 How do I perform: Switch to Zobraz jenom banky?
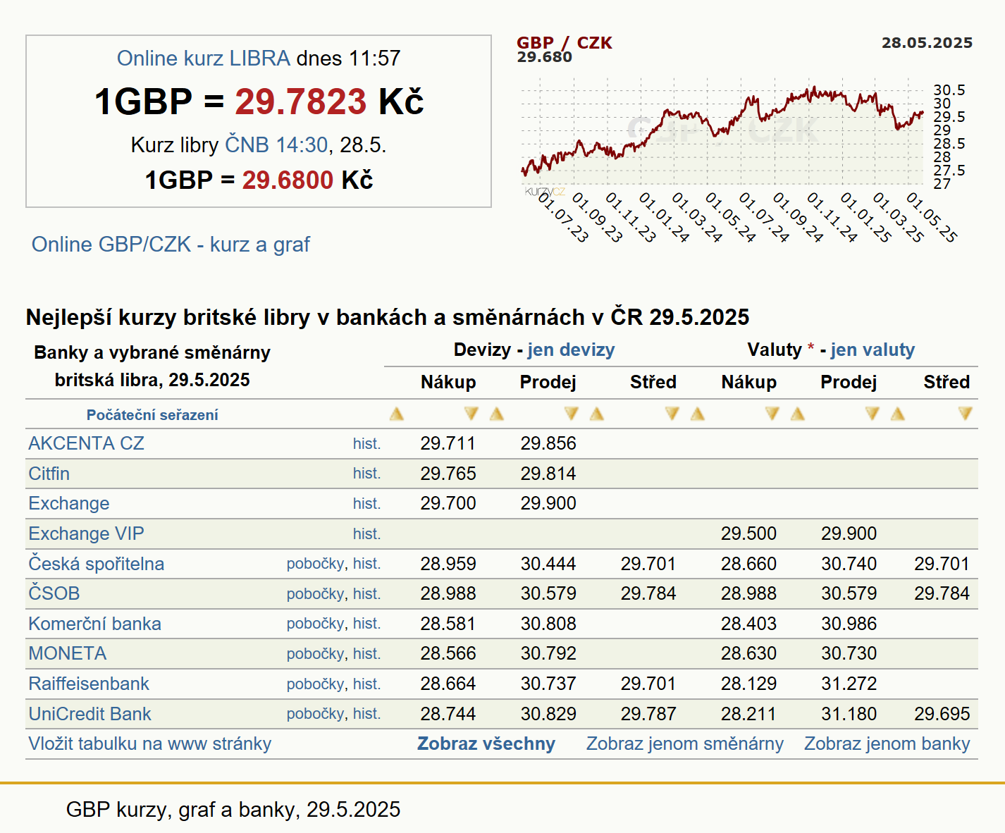click(x=887, y=743)
